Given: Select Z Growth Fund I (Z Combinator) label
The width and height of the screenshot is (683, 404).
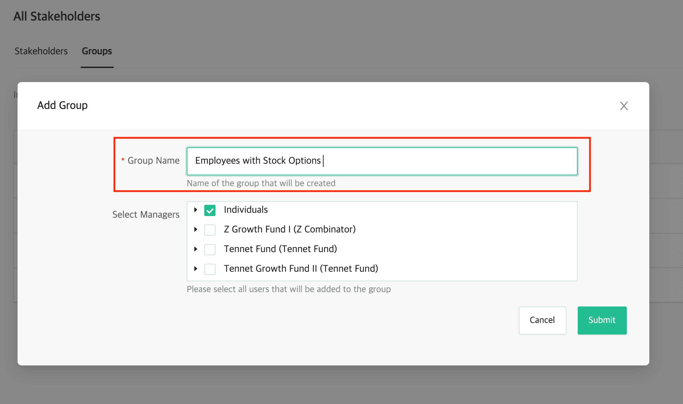Looking at the screenshot, I should (x=290, y=229).
